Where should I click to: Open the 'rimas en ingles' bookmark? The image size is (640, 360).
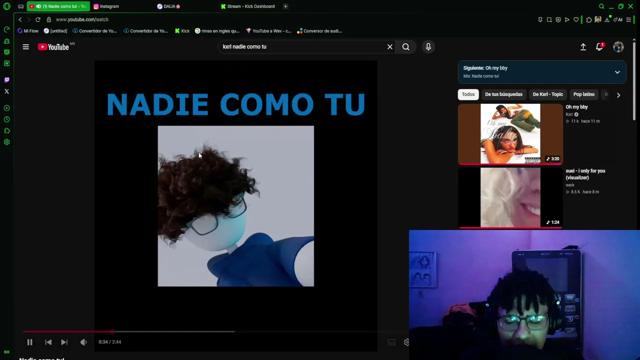click(217, 31)
